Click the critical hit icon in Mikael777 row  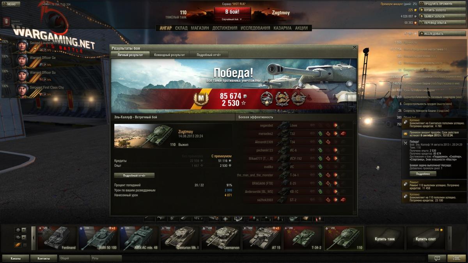pyautogui.click(x=328, y=159)
